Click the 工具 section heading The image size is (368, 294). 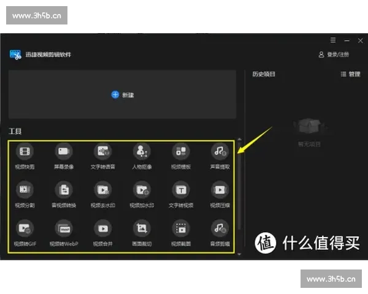pyautogui.click(x=15, y=131)
